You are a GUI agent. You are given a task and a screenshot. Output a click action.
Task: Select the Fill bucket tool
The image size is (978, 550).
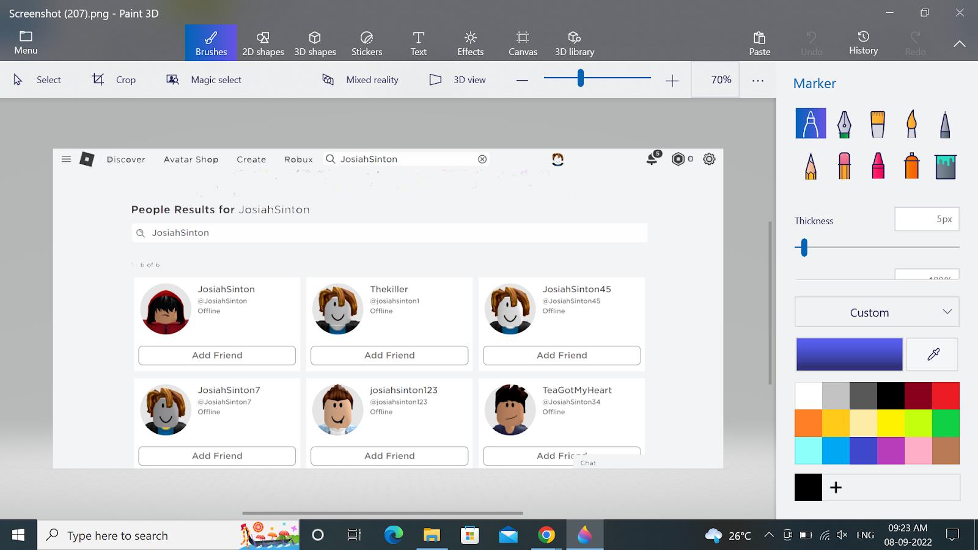point(945,166)
